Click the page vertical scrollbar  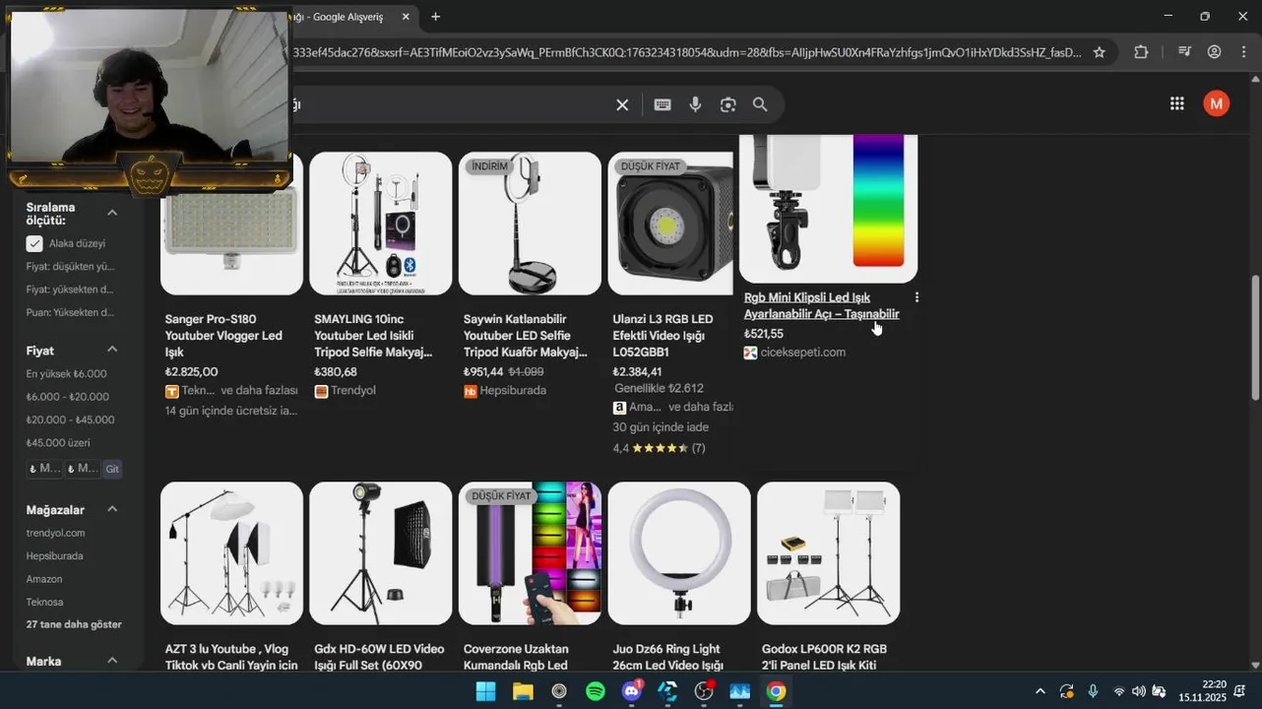pyautogui.click(x=1255, y=337)
